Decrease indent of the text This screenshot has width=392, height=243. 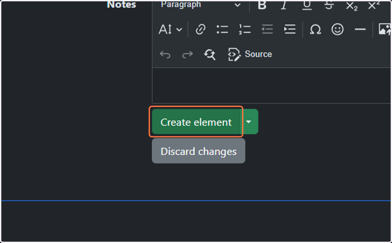(267, 30)
